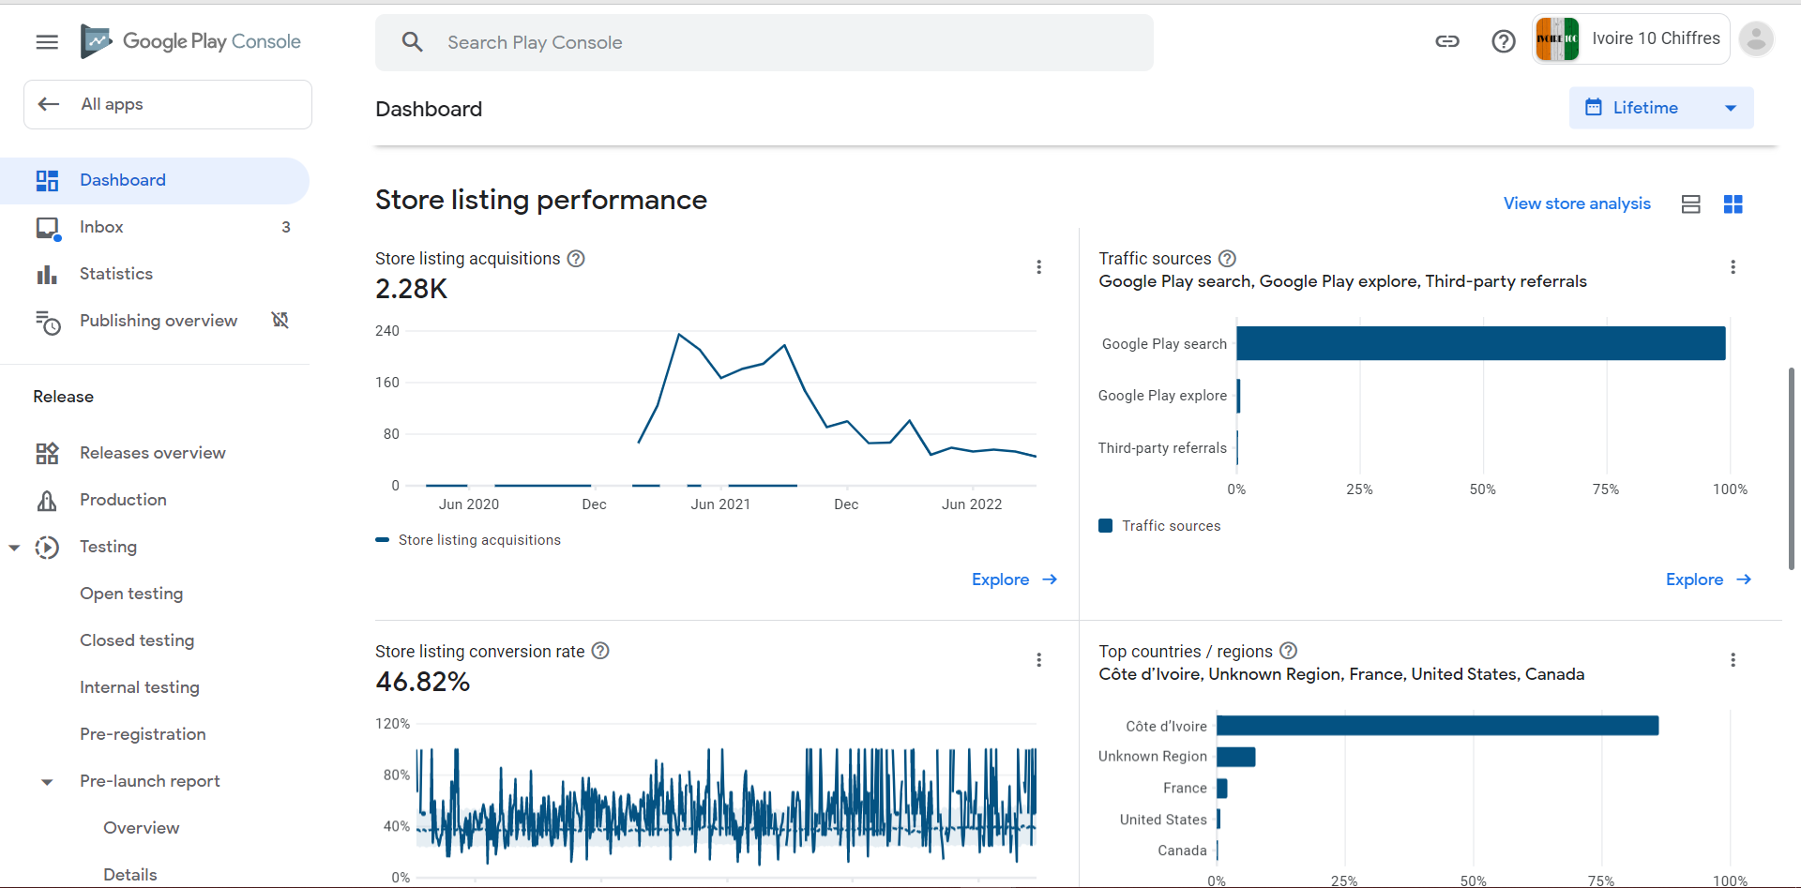The height and width of the screenshot is (888, 1801).
Task: Go back to All apps
Action: pyautogui.click(x=168, y=104)
